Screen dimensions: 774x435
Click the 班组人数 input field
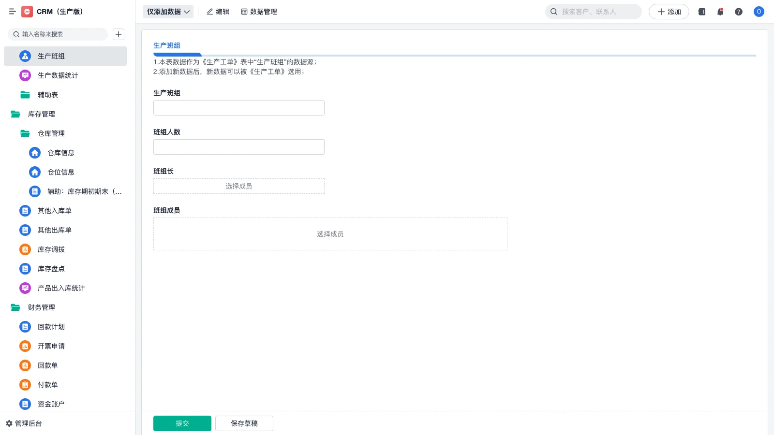coord(238,146)
